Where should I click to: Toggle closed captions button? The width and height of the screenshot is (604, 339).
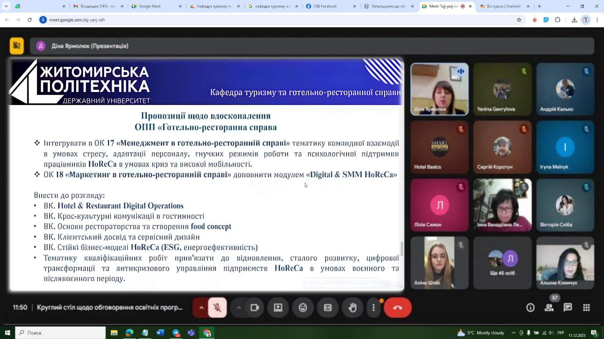click(x=327, y=308)
